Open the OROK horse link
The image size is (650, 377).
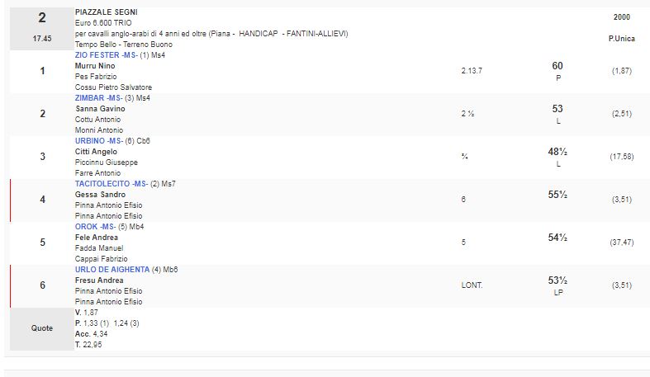click(x=91, y=227)
